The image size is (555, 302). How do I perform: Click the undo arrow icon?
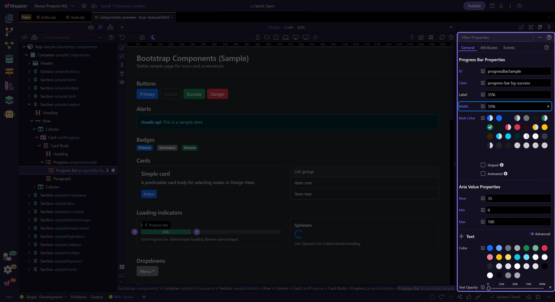point(122,37)
